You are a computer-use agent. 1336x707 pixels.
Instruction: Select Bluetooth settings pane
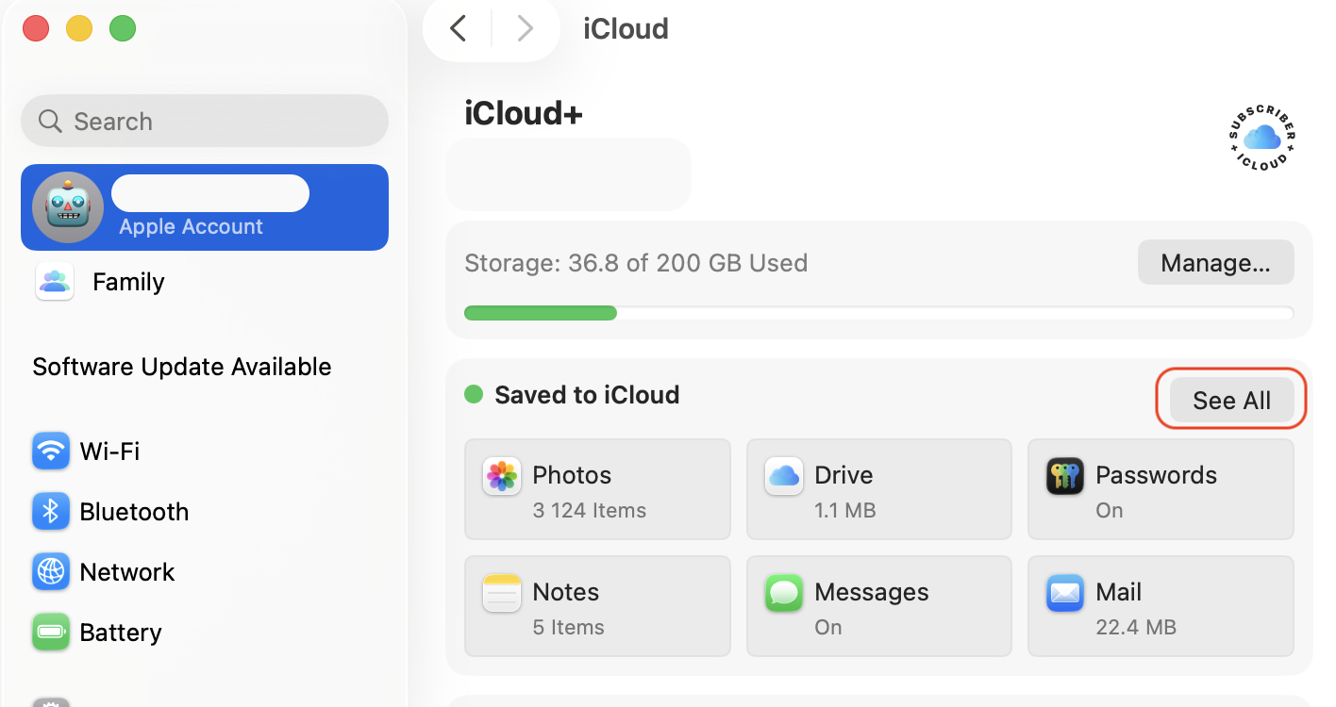[x=205, y=511]
